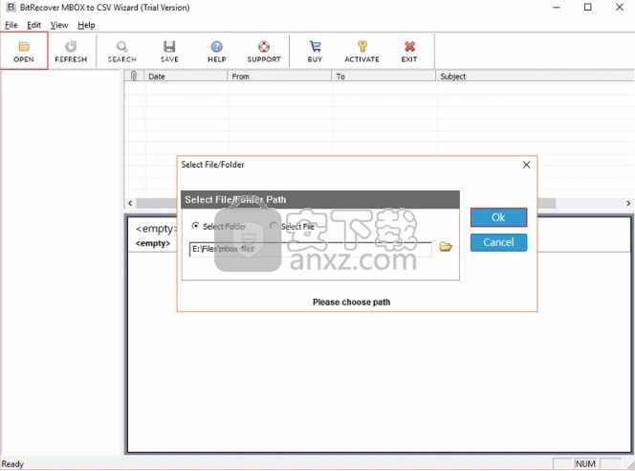Click the attachment paperclip column header

[134, 76]
